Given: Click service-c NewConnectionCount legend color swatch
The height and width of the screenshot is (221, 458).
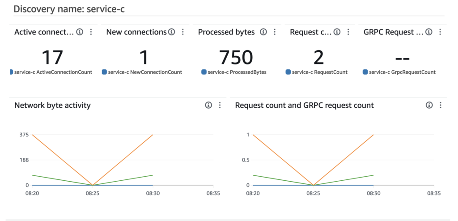Looking at the screenshot, I should [105, 72].
